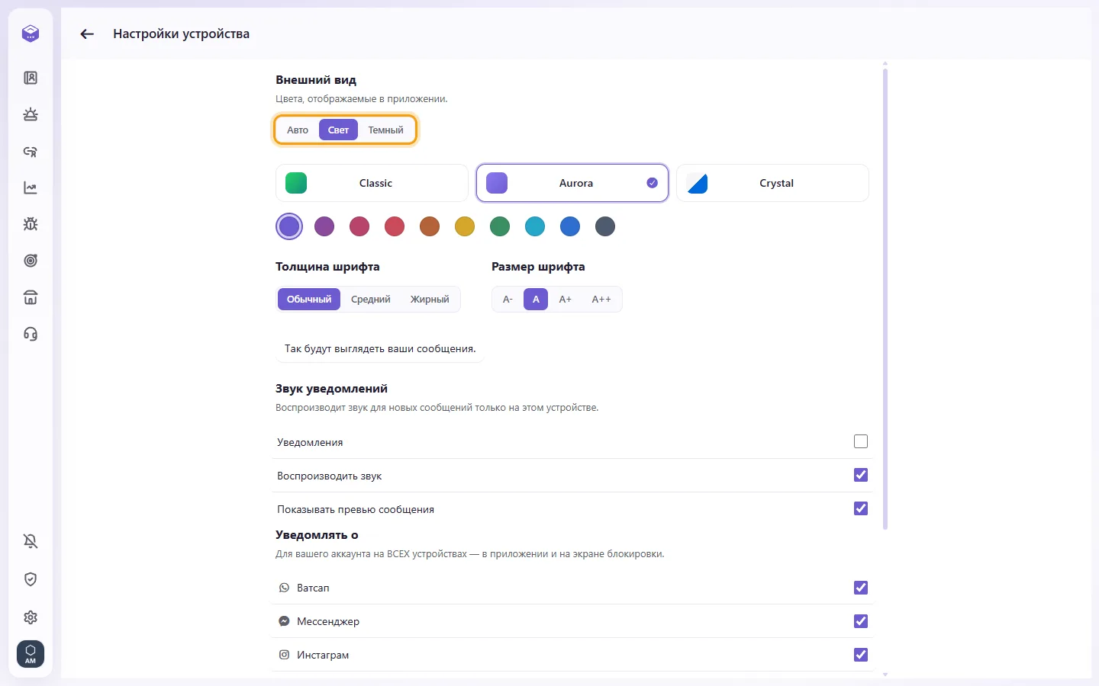
Task: Open the siren alert sidebar icon
Action: 31,114
